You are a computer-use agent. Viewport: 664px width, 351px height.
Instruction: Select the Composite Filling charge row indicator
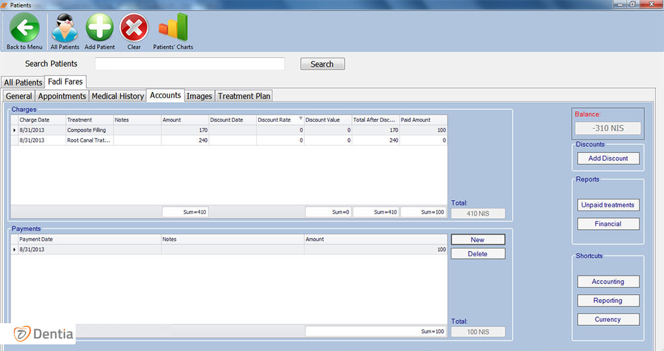point(15,130)
